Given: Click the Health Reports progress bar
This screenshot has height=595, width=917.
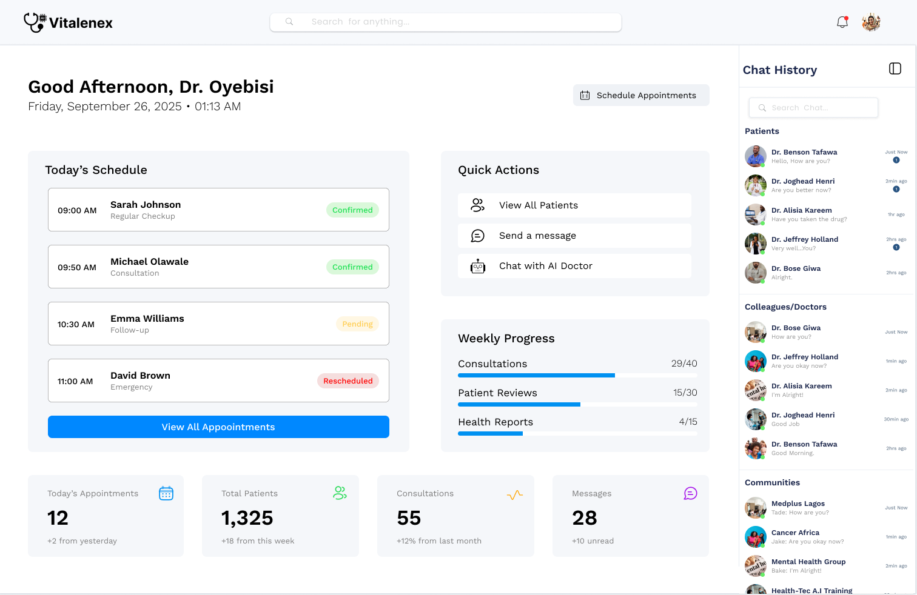Looking at the screenshot, I should [577, 434].
